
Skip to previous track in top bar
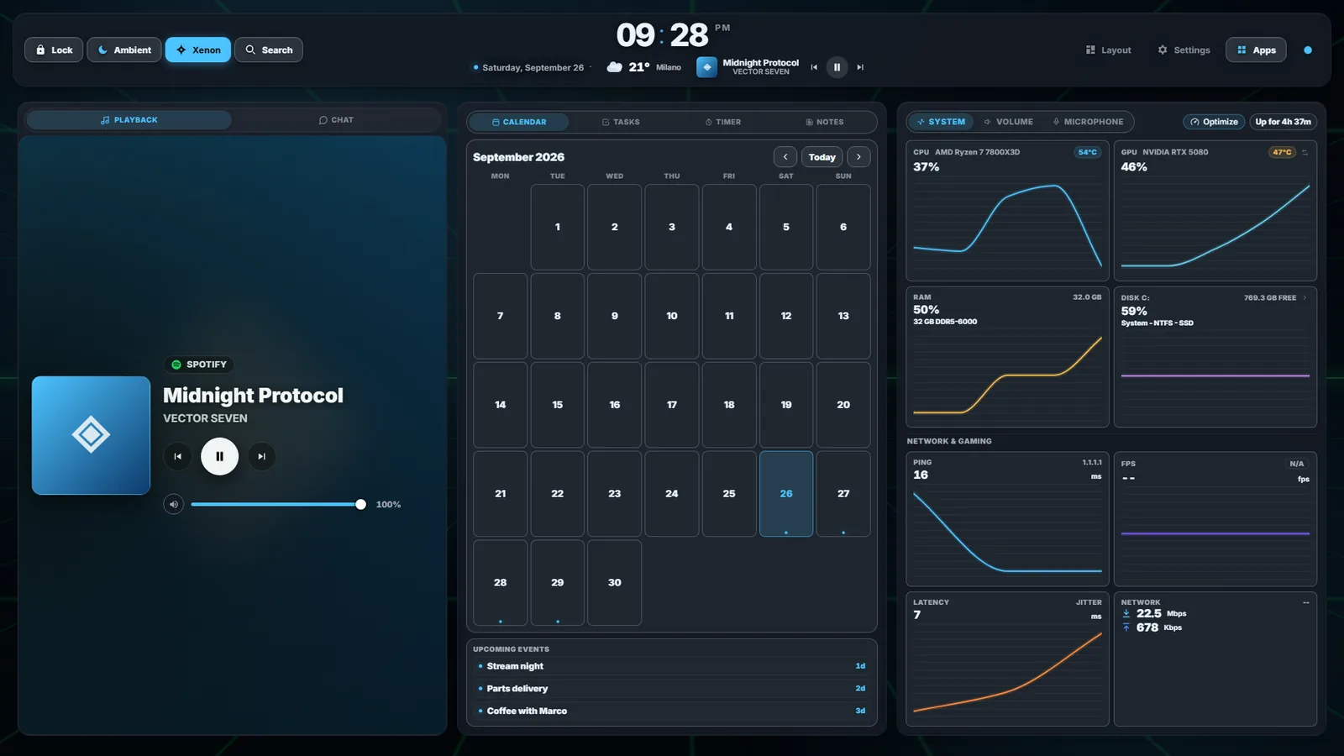pos(814,67)
